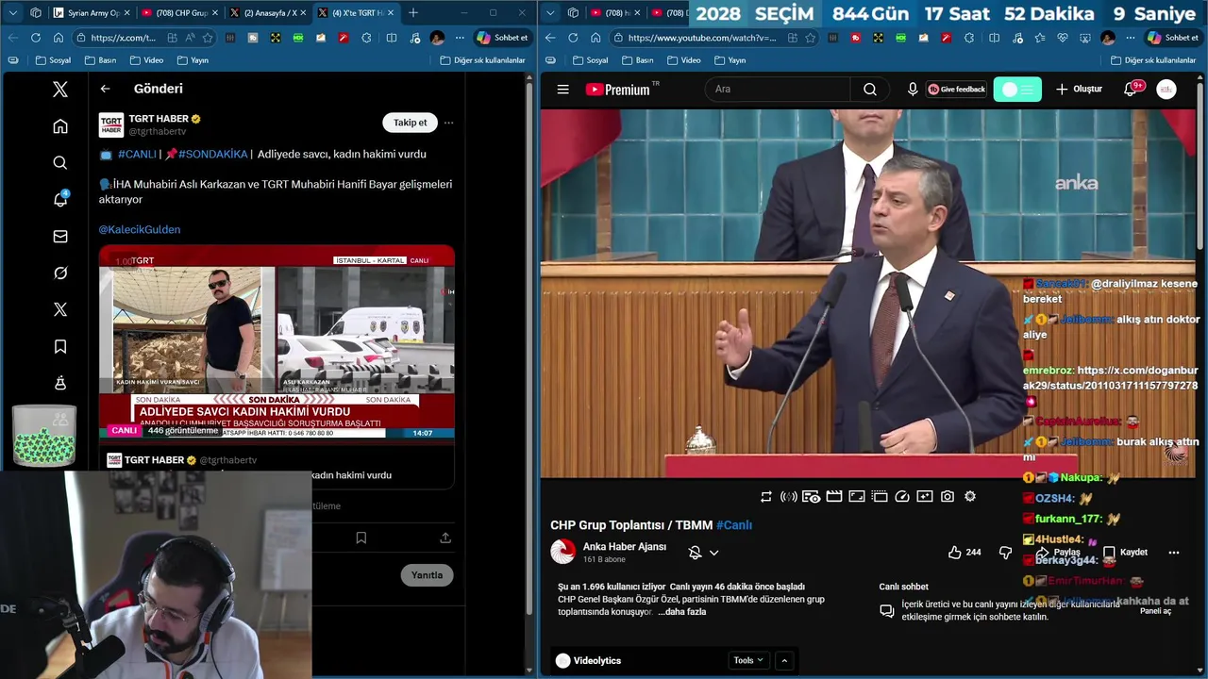Image resolution: width=1208 pixels, height=679 pixels.
Task: Flip the teal toggle switch in YouTube header
Action: (1017, 90)
